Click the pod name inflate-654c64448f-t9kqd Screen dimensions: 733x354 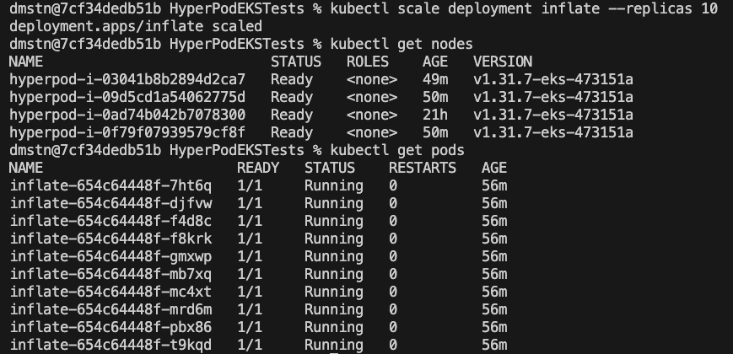(x=110, y=345)
